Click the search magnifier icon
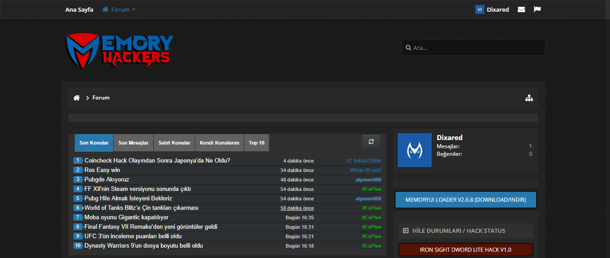 408,48
